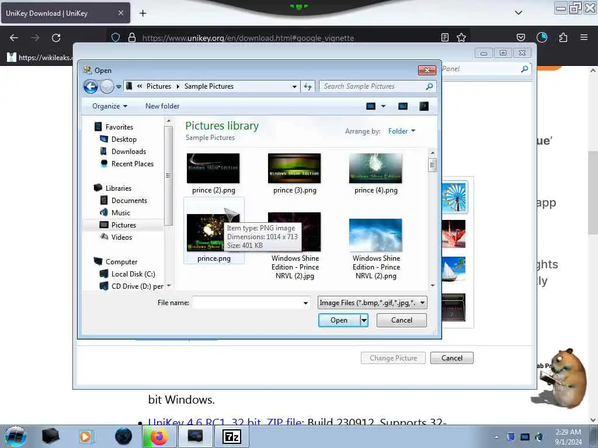Click 'Windows Shine Edition - Prince NRVL (2).jpg' label
The image size is (598, 448).
coord(295,267)
